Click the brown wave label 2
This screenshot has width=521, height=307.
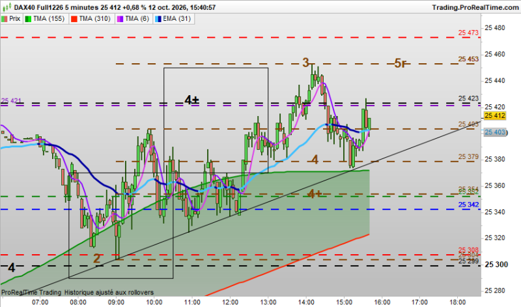tap(96, 258)
